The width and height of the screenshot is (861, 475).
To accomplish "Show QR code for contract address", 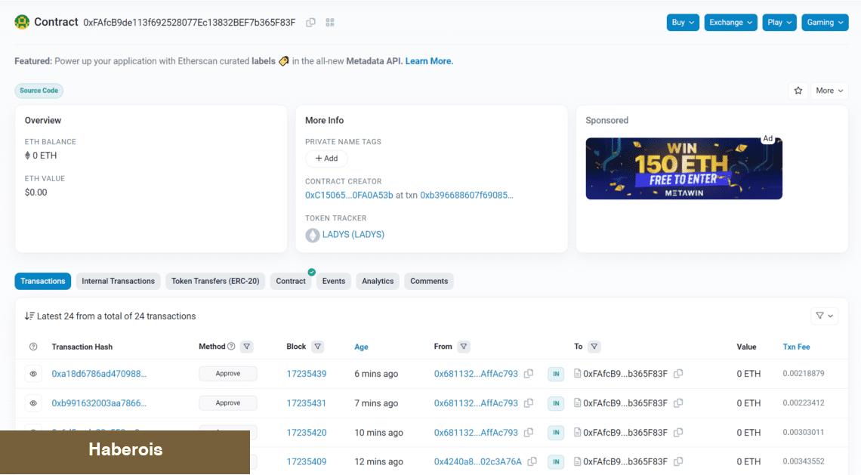I will 330,23.
